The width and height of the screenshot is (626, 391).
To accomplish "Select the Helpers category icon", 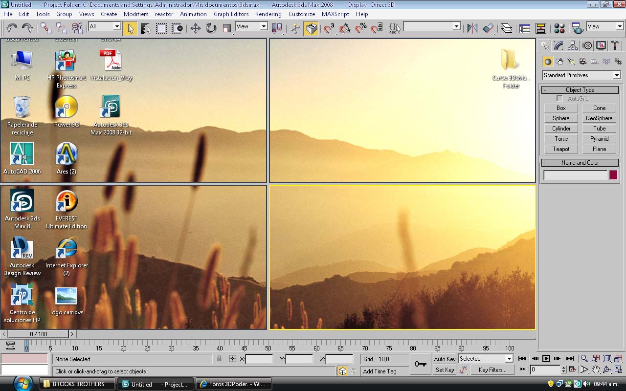I will (594, 62).
